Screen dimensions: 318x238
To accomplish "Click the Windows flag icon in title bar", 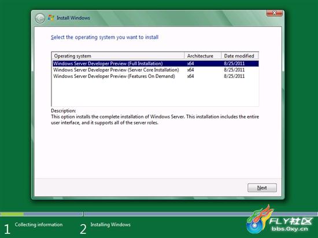I will pyautogui.click(x=51, y=18).
